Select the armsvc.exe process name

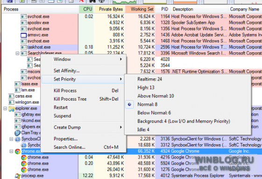pyautogui.click(x=38, y=35)
